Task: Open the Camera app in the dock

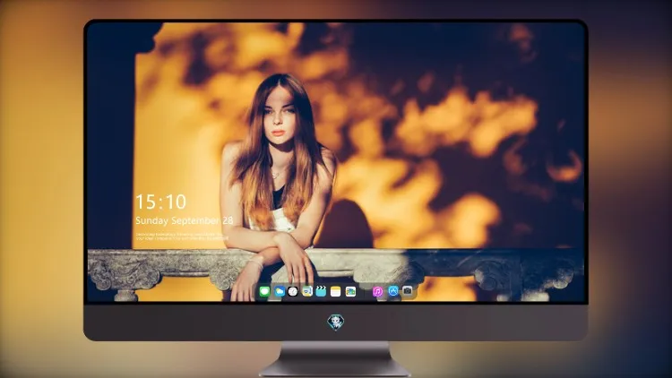Action: (407, 291)
